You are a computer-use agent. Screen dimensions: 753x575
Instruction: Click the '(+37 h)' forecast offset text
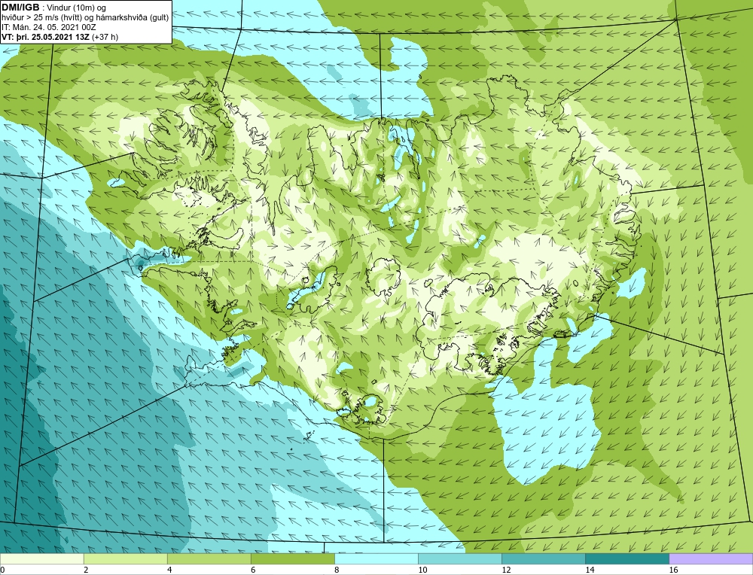click(105, 36)
